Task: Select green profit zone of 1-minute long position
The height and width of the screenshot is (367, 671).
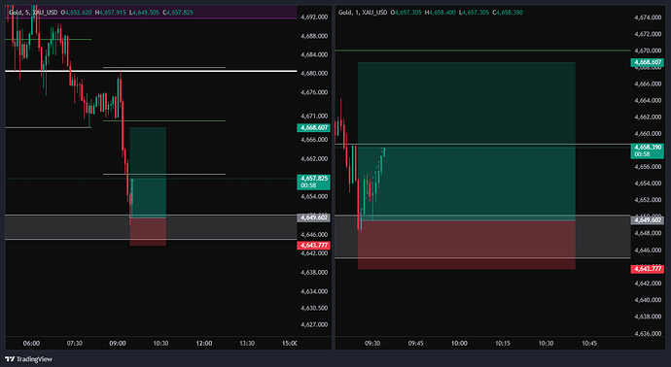Action: (467, 141)
